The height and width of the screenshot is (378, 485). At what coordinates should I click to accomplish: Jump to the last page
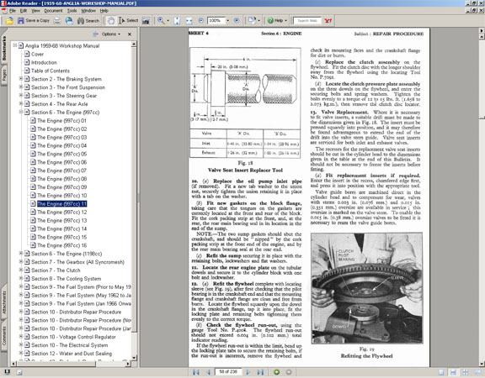pyautogui.click(x=260, y=372)
